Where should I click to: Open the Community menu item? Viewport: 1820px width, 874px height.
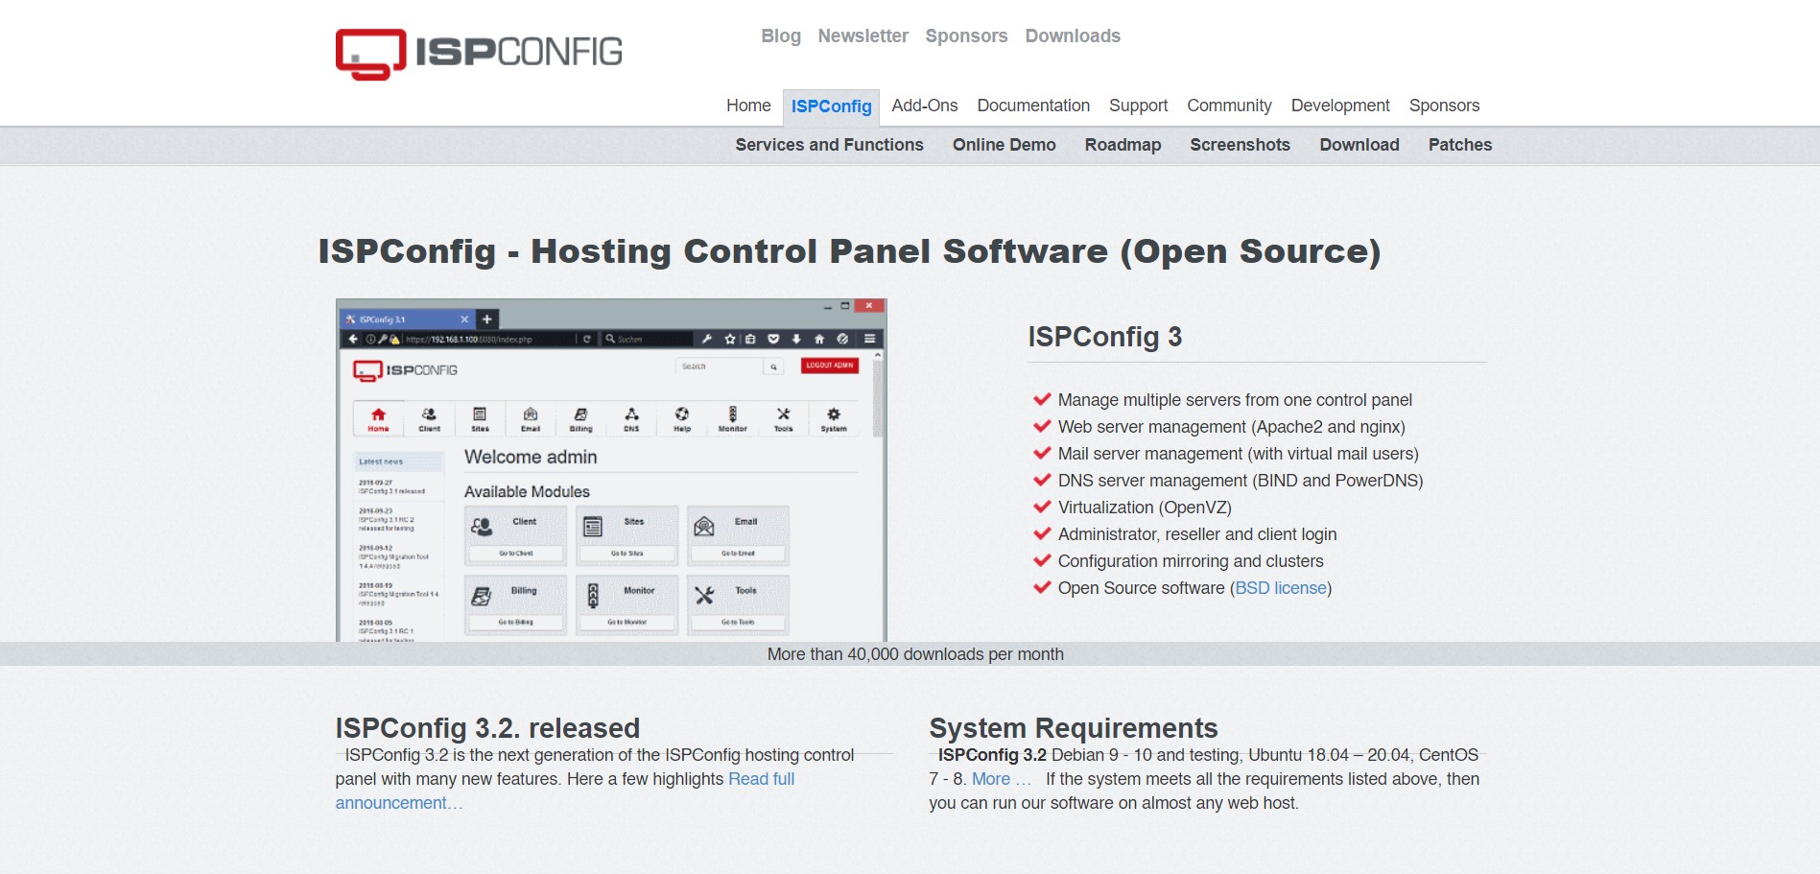(x=1229, y=106)
